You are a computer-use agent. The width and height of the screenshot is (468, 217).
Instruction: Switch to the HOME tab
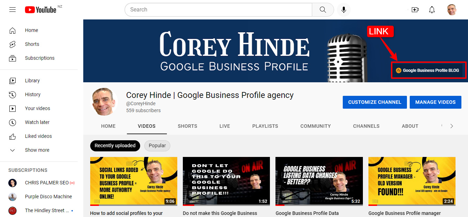point(108,126)
